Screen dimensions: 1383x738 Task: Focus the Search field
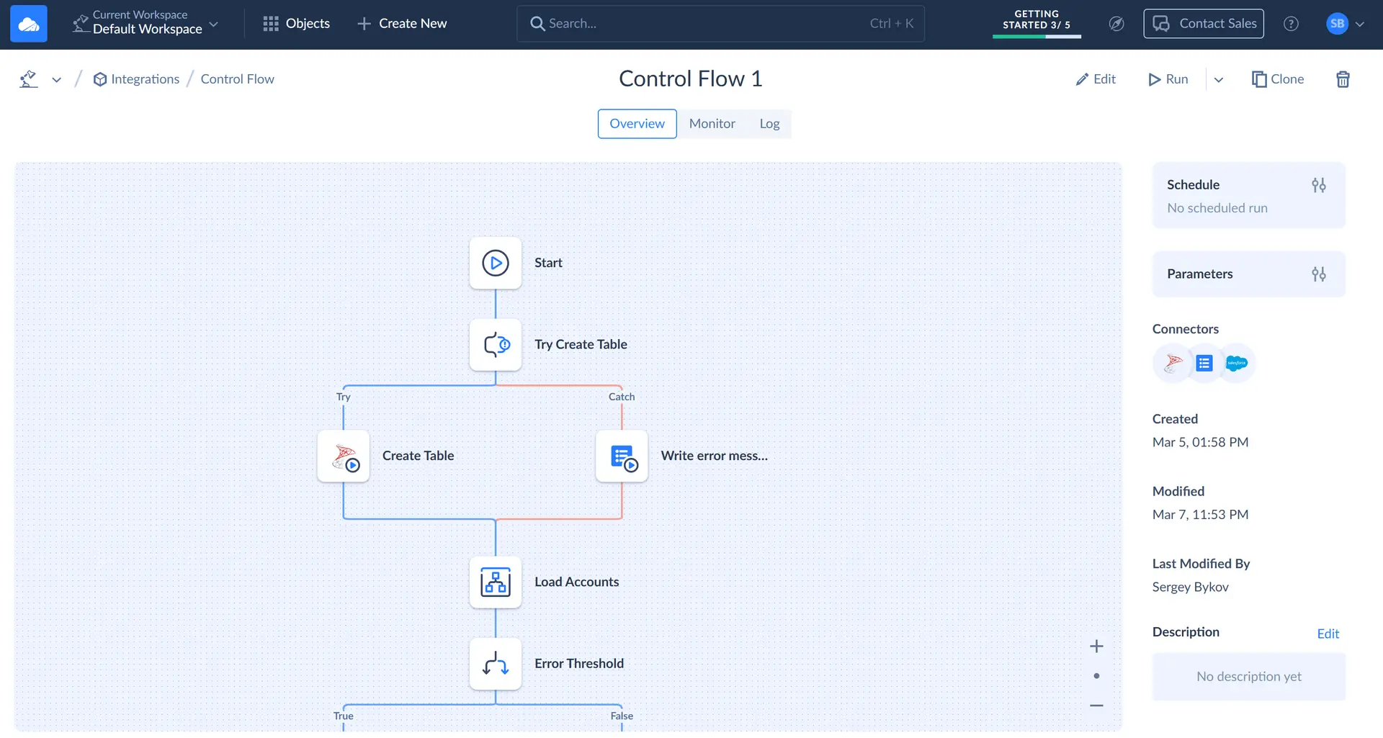(720, 23)
